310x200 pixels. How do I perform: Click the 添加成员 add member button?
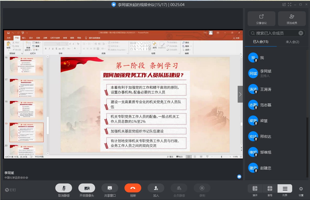(x=292, y=19)
